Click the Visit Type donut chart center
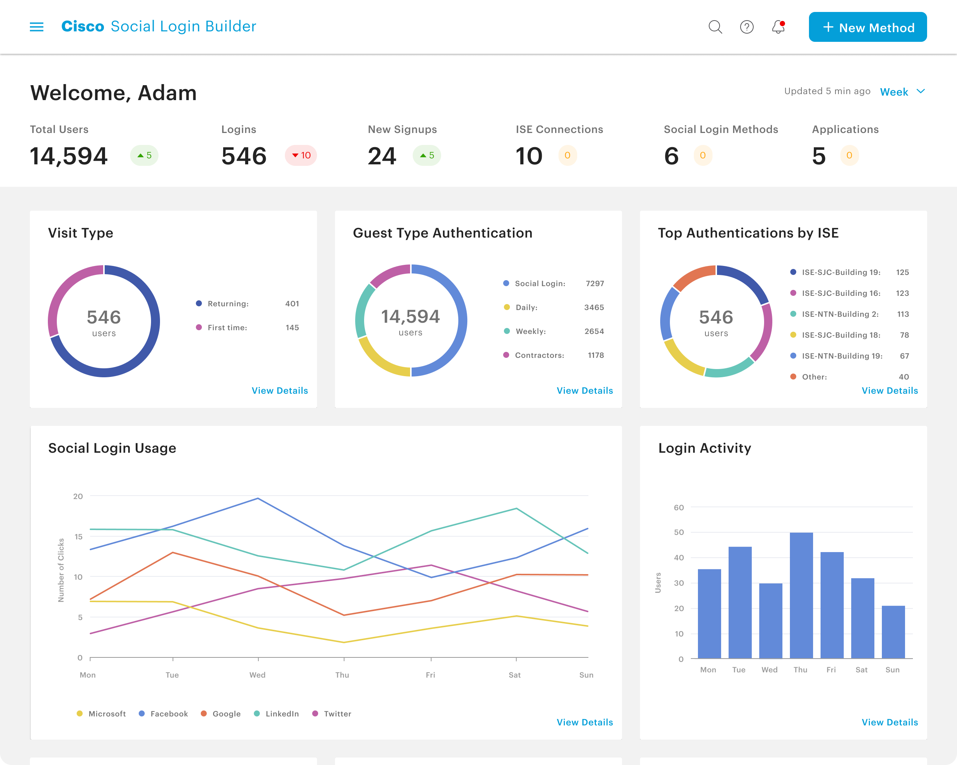The width and height of the screenshot is (957, 765). [x=104, y=321]
